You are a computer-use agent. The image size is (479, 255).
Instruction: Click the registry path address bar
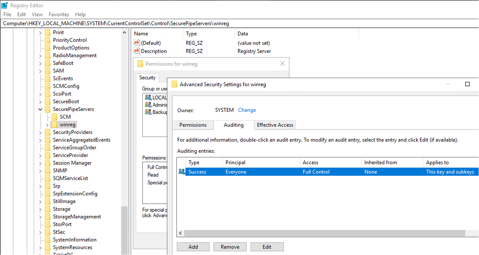pyautogui.click(x=240, y=23)
